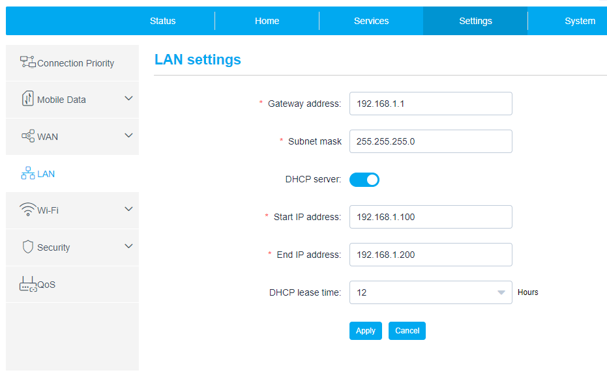Expand the WAN submenu chevron
The width and height of the screenshot is (607, 379).
point(128,135)
